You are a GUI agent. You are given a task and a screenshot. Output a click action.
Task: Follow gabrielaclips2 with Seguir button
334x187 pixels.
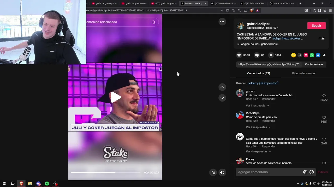(316, 25)
